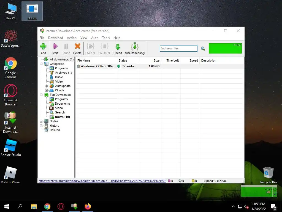Click the Pause all toolbar button

point(104,49)
